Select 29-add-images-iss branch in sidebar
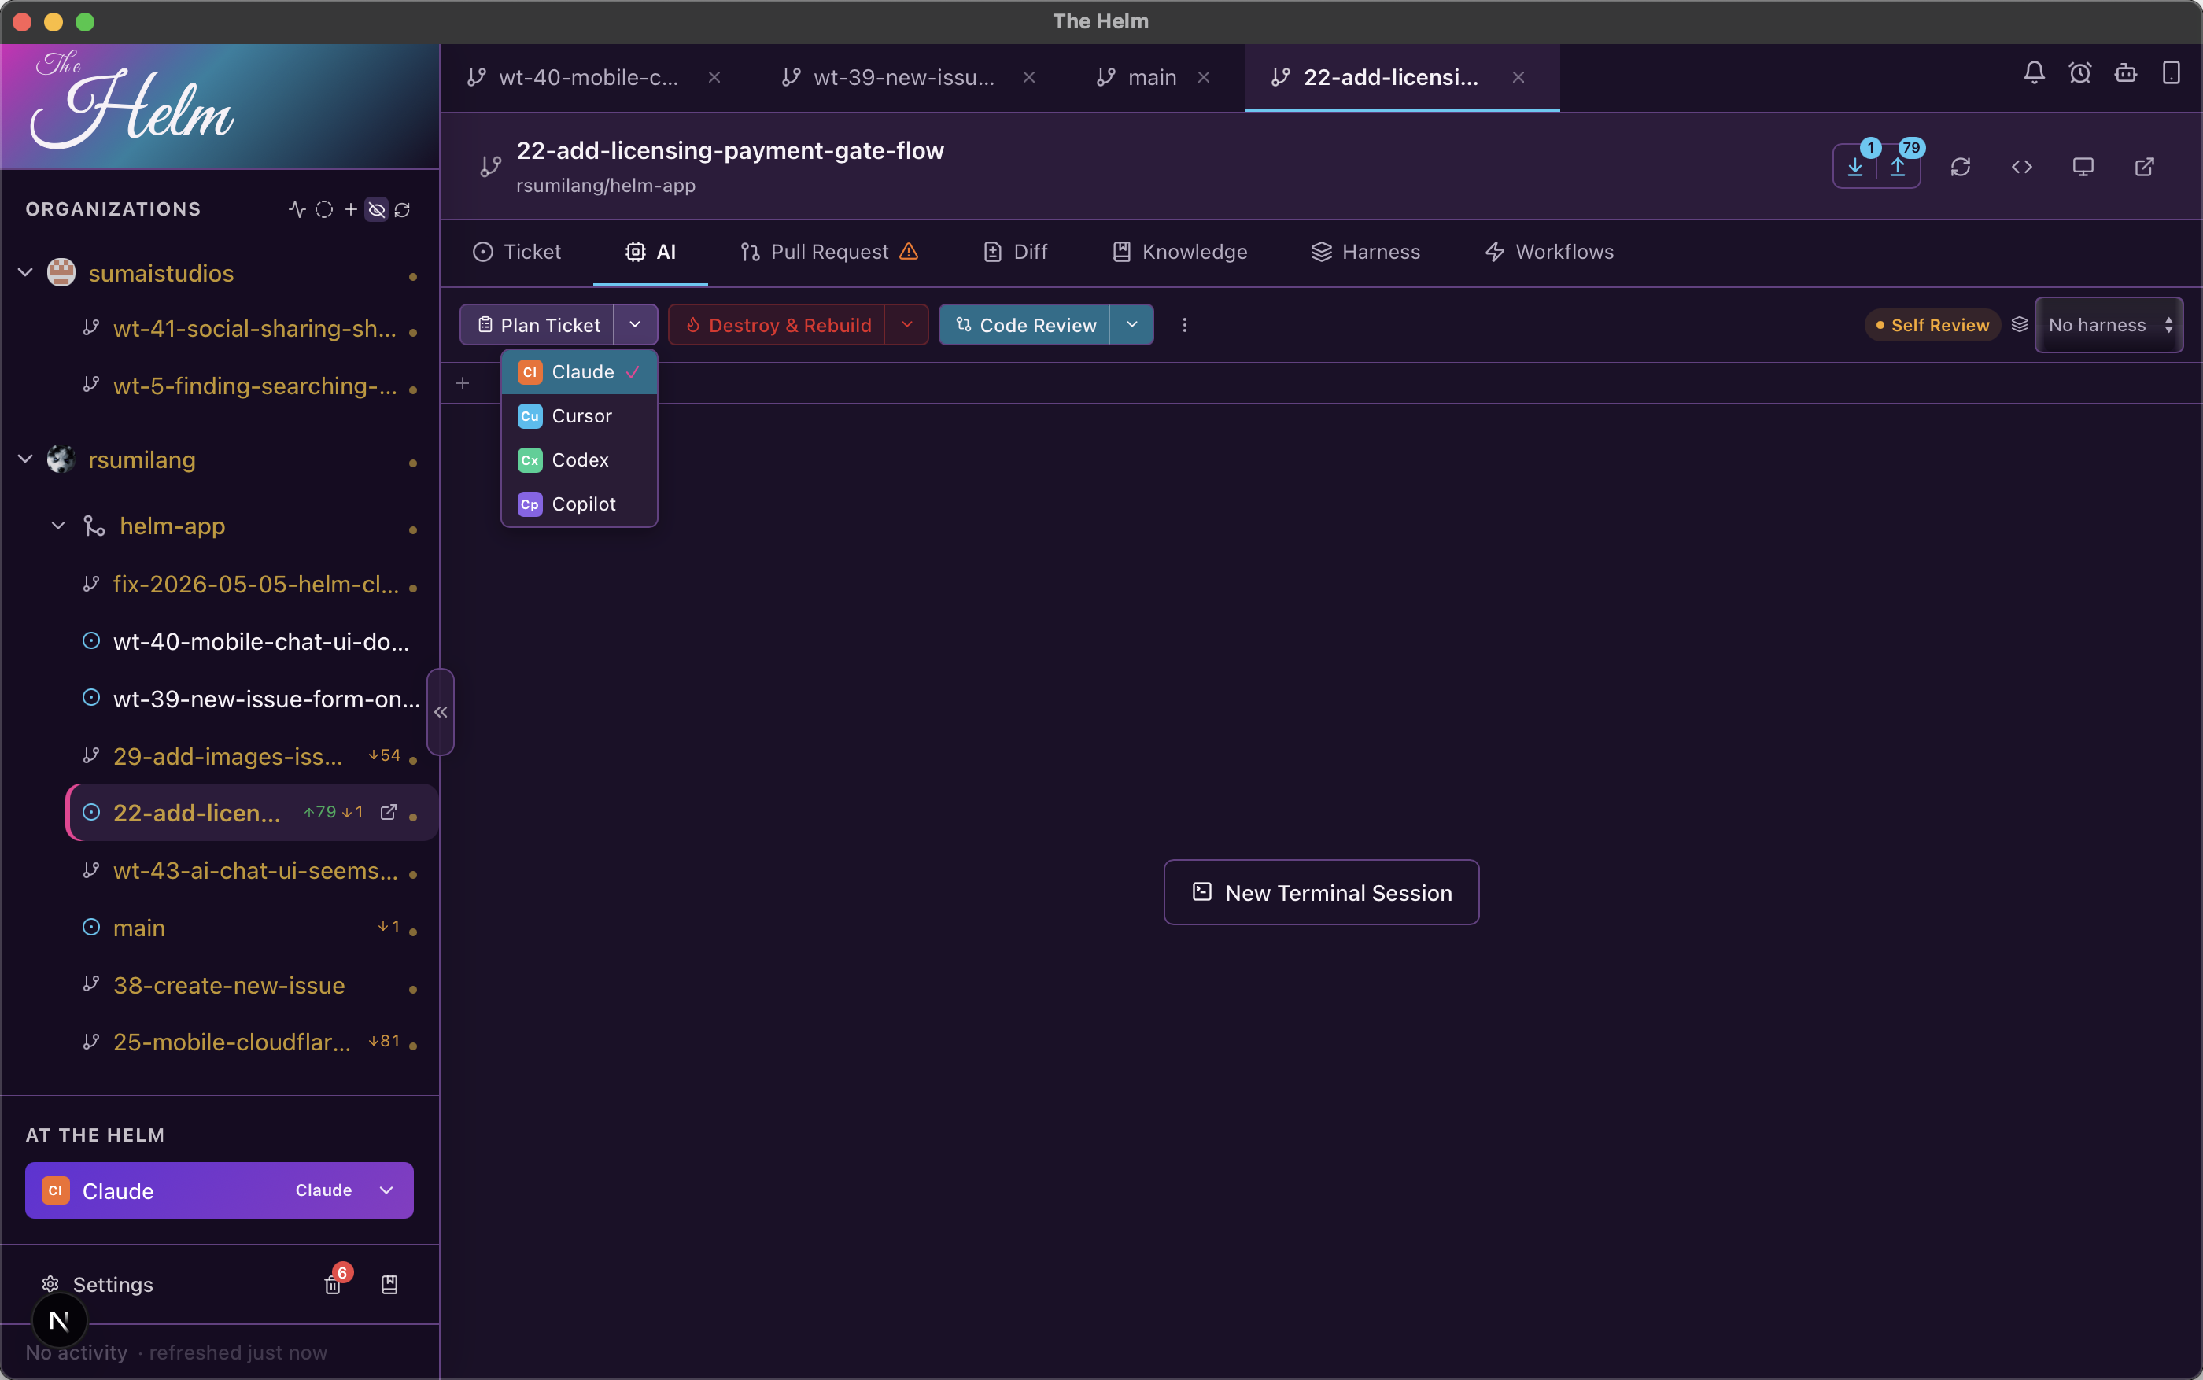 (x=228, y=756)
